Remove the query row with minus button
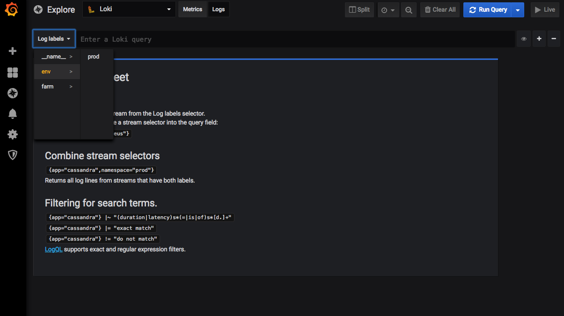The image size is (564, 316). 554,39
